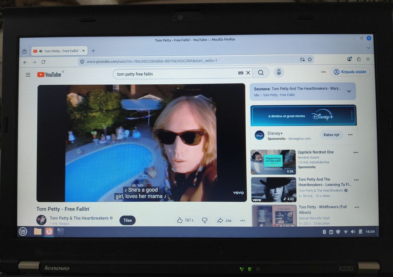Image resolution: width=393 pixels, height=277 pixels.
Task: Open the YouTube guide hamburger menu
Action: click(x=28, y=74)
